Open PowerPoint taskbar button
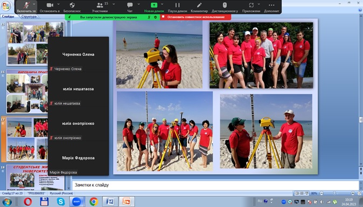 click(127, 202)
